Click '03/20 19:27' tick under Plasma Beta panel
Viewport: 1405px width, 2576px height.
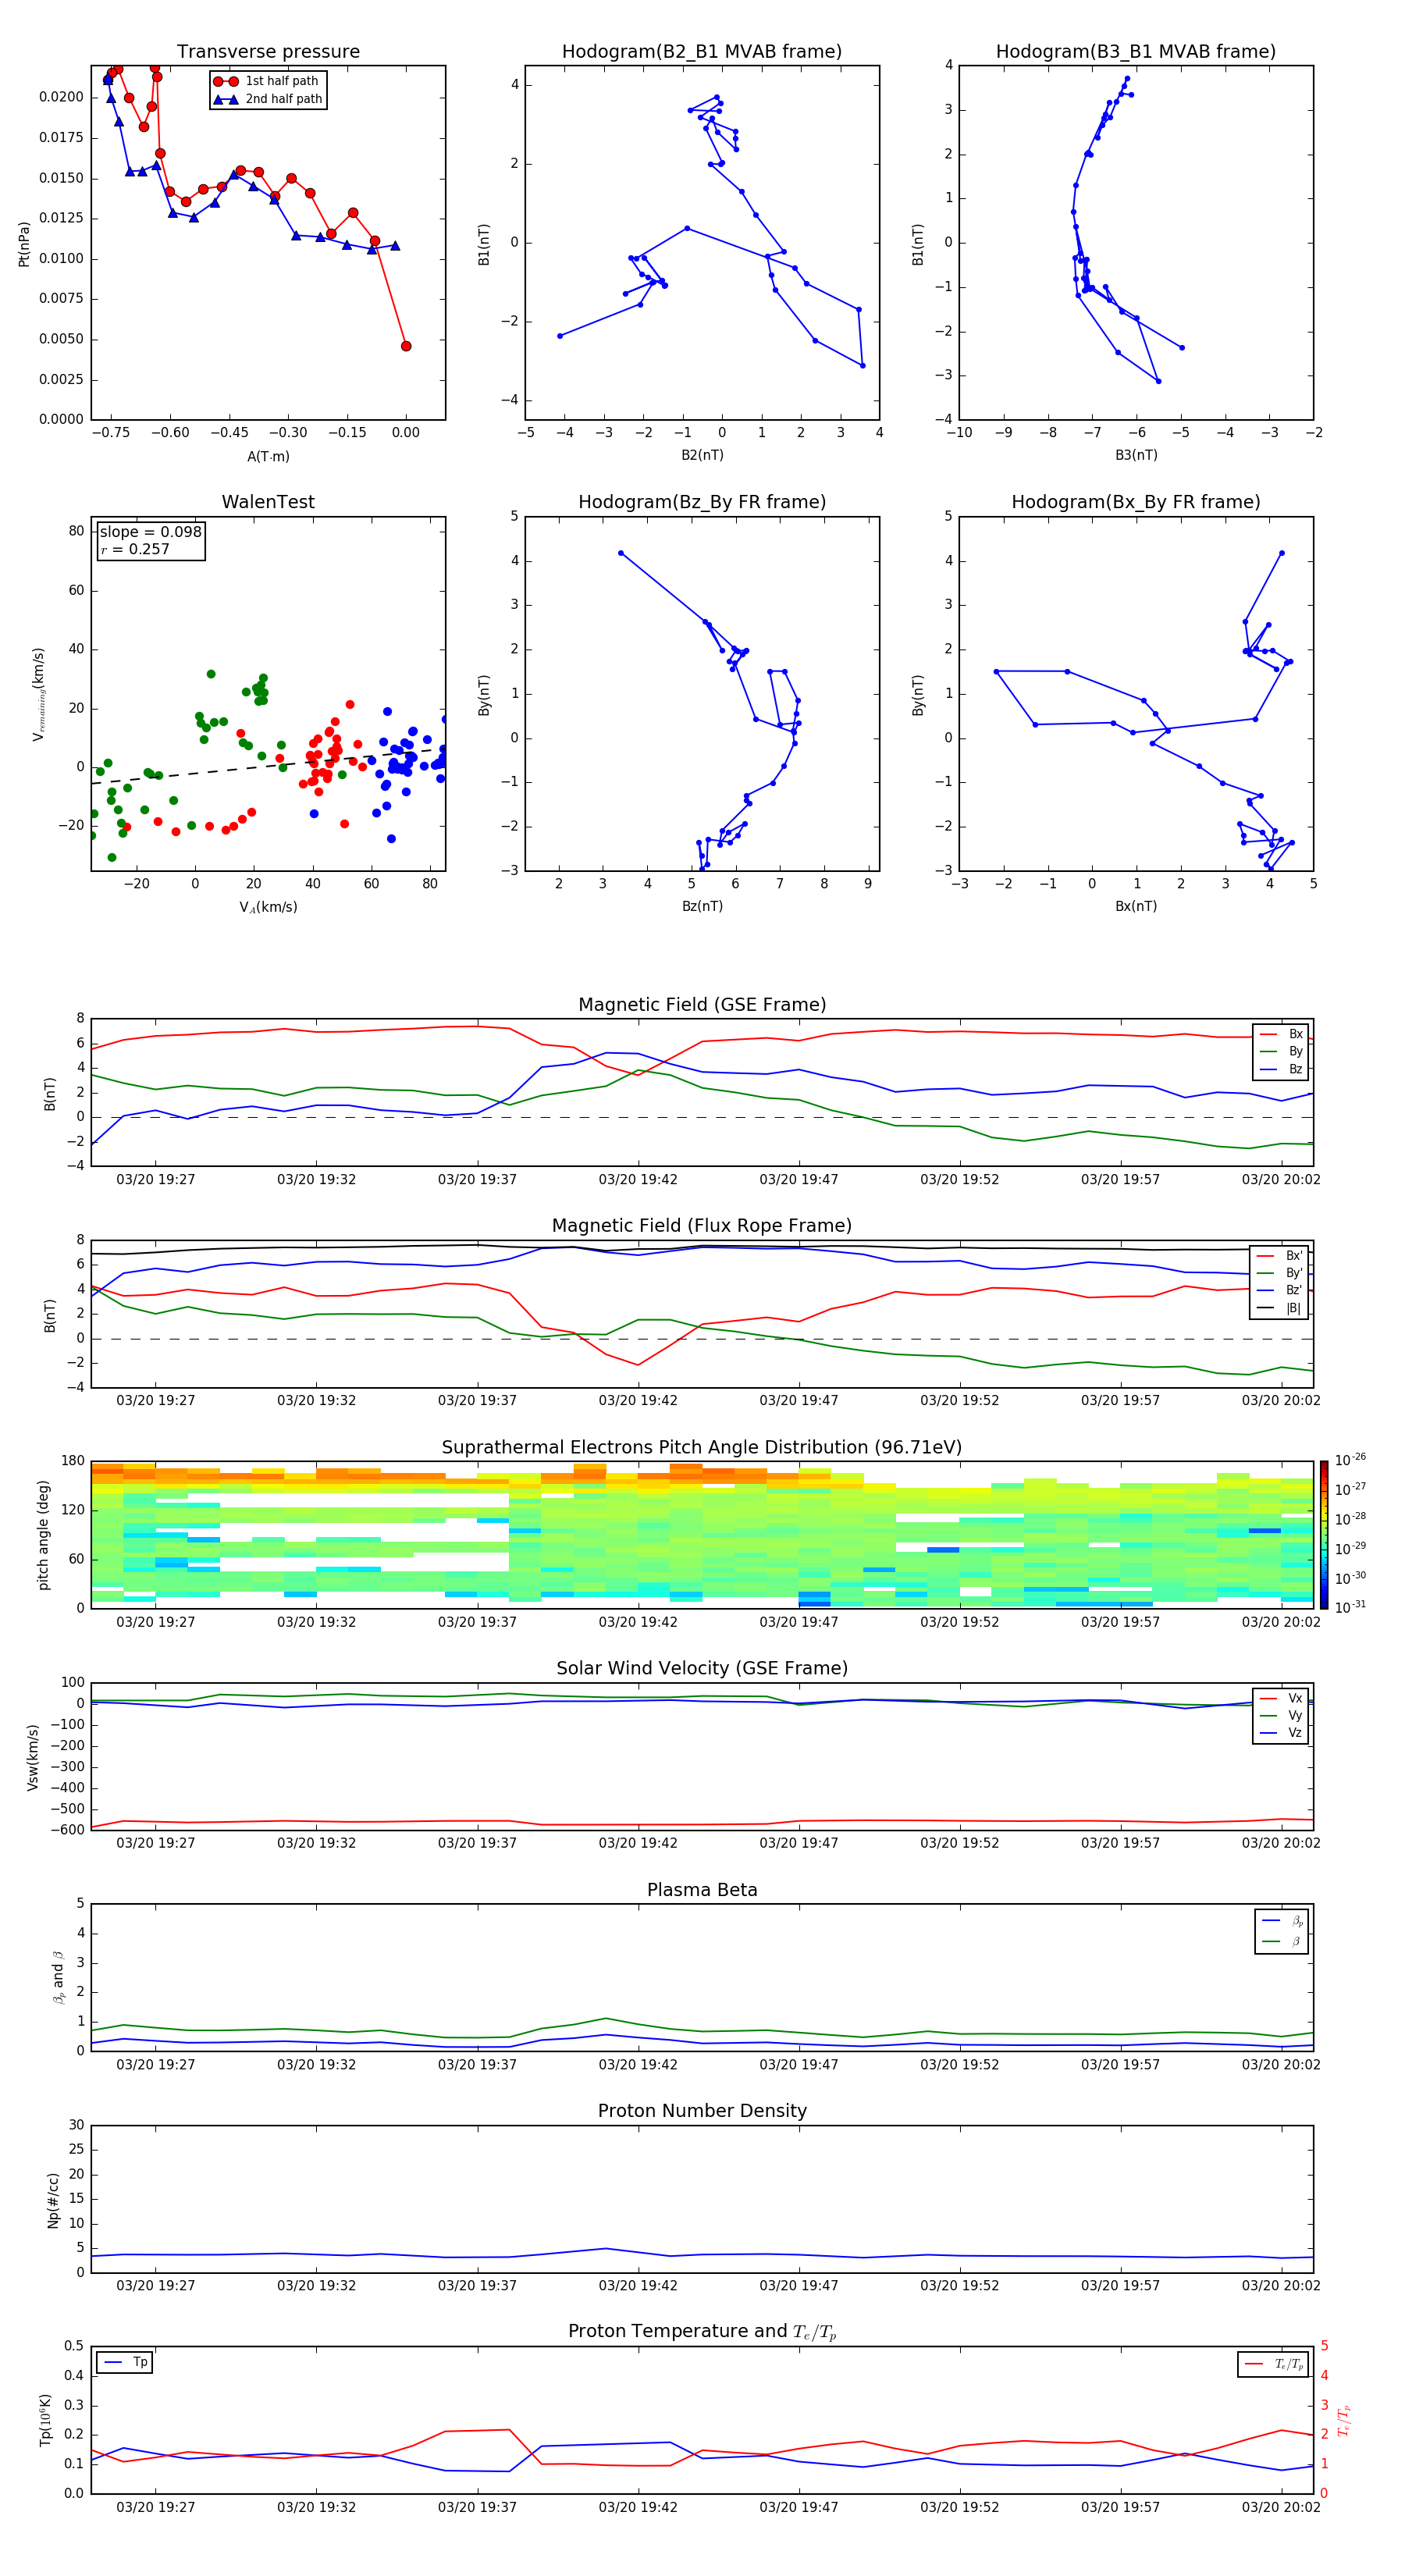coord(156,2064)
